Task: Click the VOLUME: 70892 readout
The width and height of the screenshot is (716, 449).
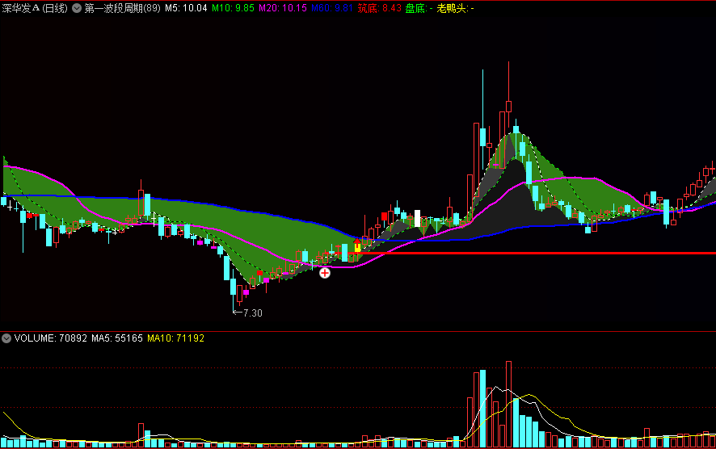Action: 51,338
